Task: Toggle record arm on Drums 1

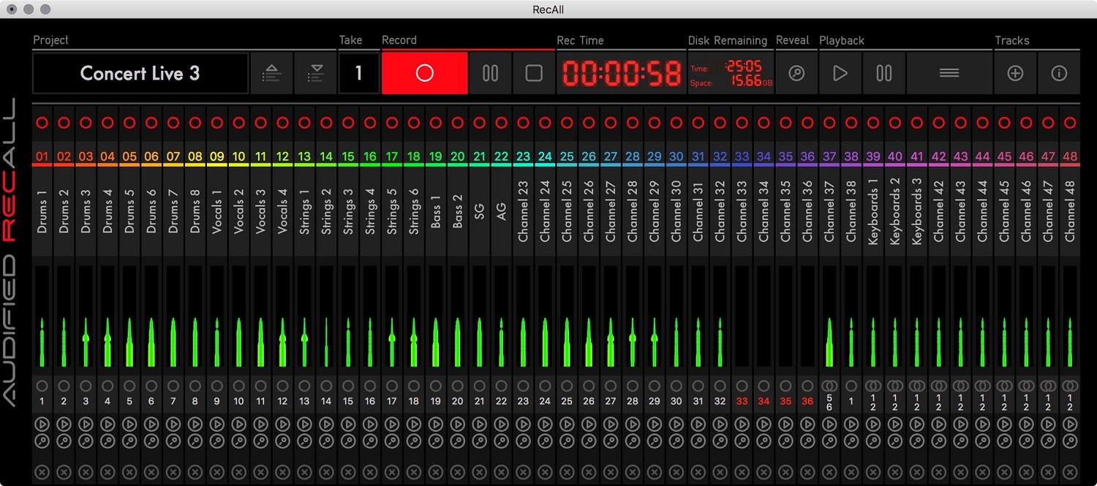Action: (42, 123)
